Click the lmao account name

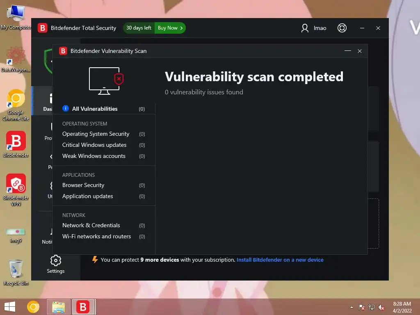[320, 28]
